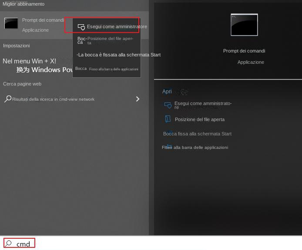The width and height of the screenshot is (302, 250).
Task: Click the search magnifier icon in the taskbar box
Action: click(x=8, y=243)
